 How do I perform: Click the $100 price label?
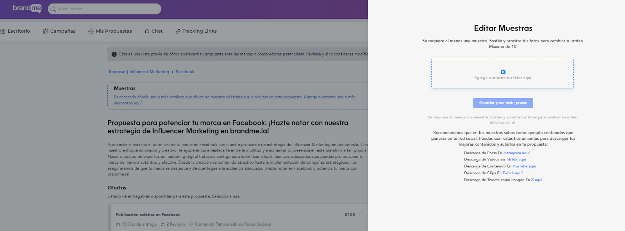coord(350,215)
